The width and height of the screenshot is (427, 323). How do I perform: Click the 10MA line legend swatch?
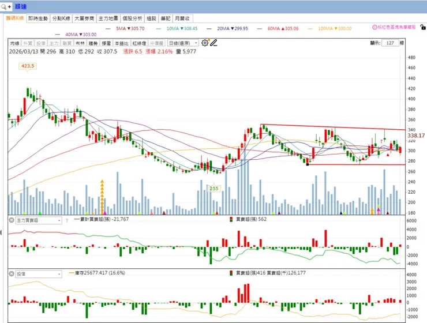point(159,29)
